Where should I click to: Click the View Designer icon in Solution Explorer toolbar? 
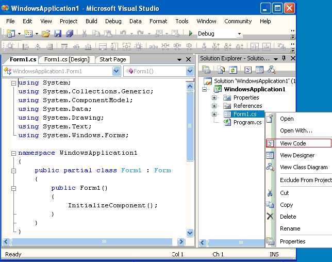click(x=260, y=70)
